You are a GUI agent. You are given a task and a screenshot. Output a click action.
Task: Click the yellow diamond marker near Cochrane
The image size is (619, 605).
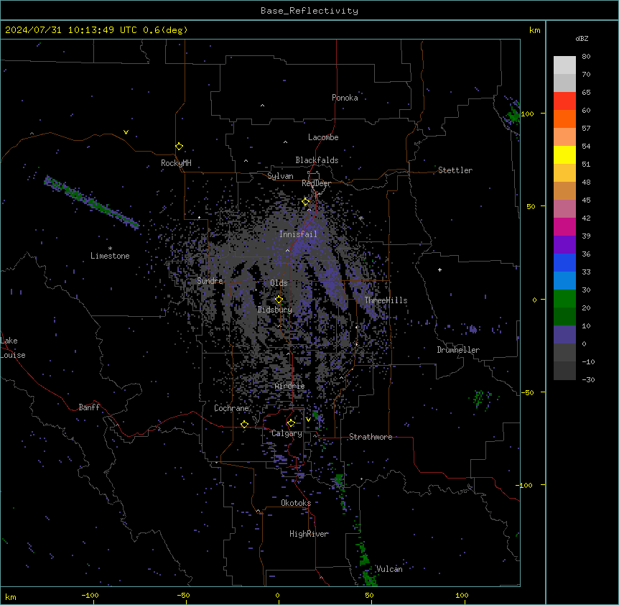coord(244,425)
